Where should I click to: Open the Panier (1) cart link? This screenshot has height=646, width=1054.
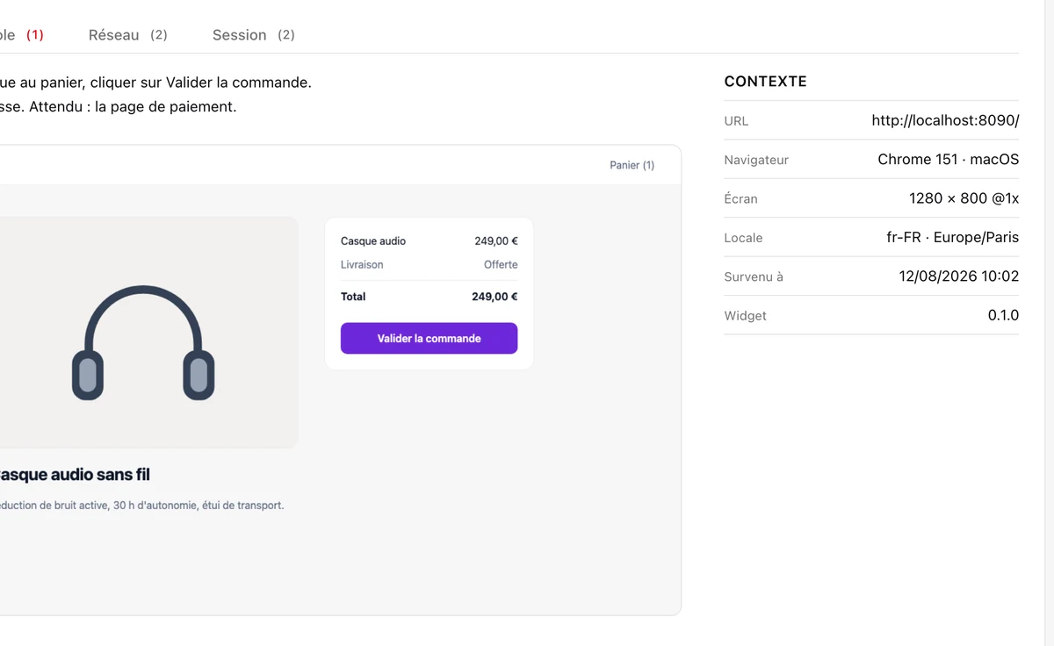coord(632,165)
